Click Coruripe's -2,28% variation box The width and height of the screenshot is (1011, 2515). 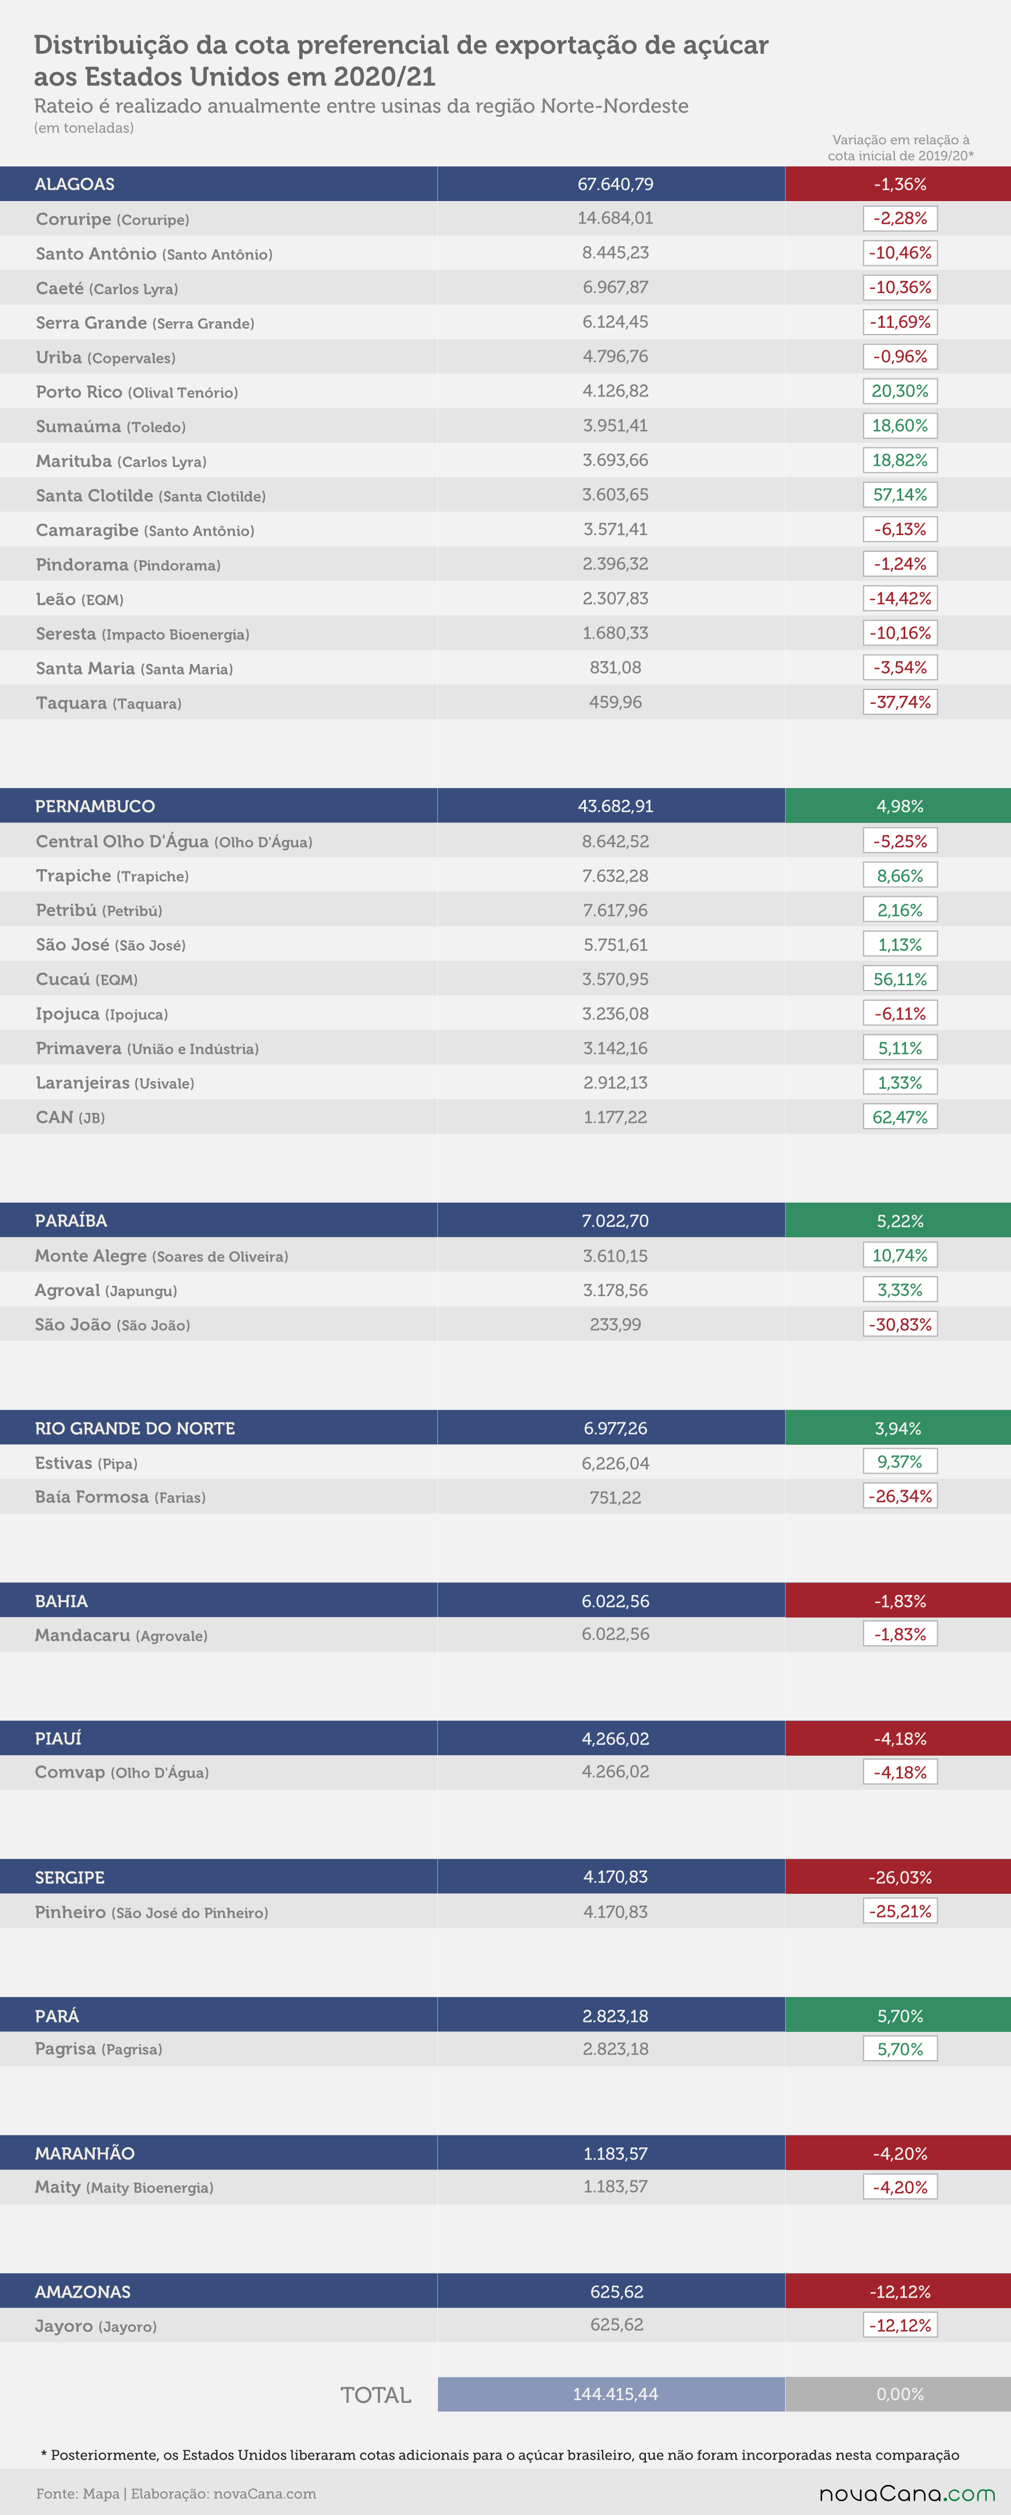tap(900, 218)
